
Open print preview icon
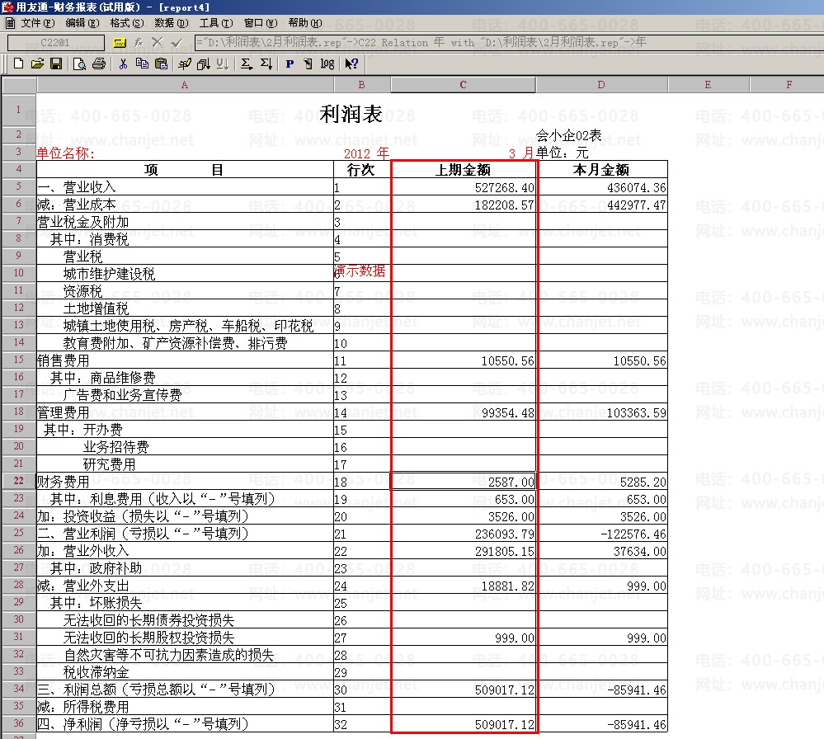(x=79, y=64)
